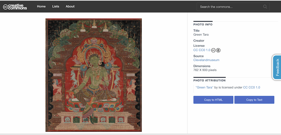The width and height of the screenshot is (281, 135).
Task: Open the Lists menu item
Action: pyautogui.click(x=56, y=6)
